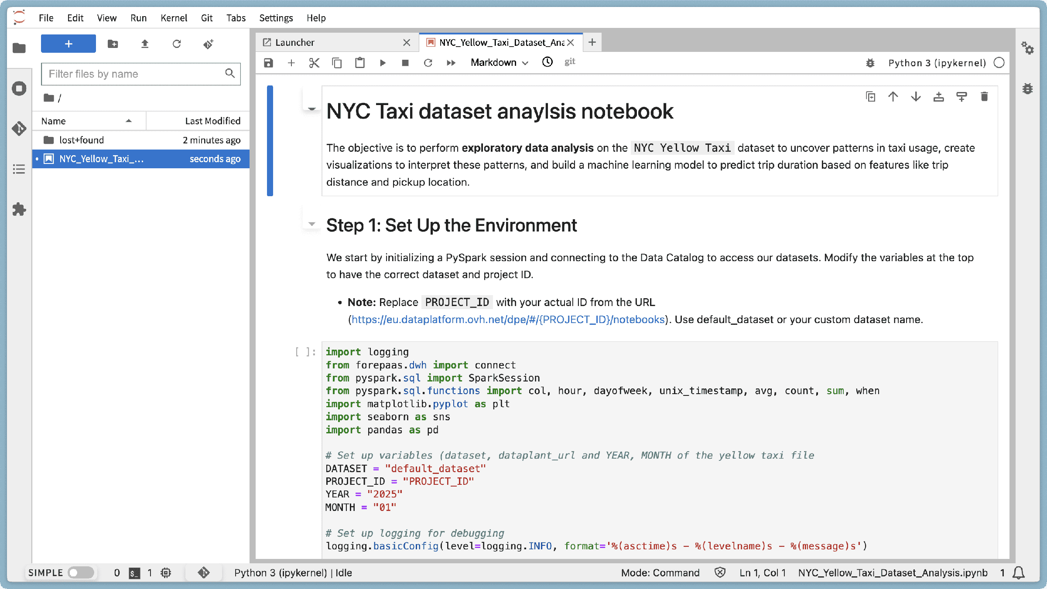Save the notebook
1047x589 pixels.
point(269,63)
